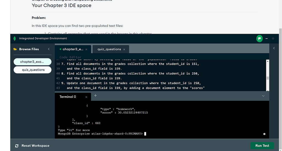Image resolution: width=282 pixels, height=151 pixels.
Task: Open quiz_questions file from sidebar
Action: [x=33, y=70]
